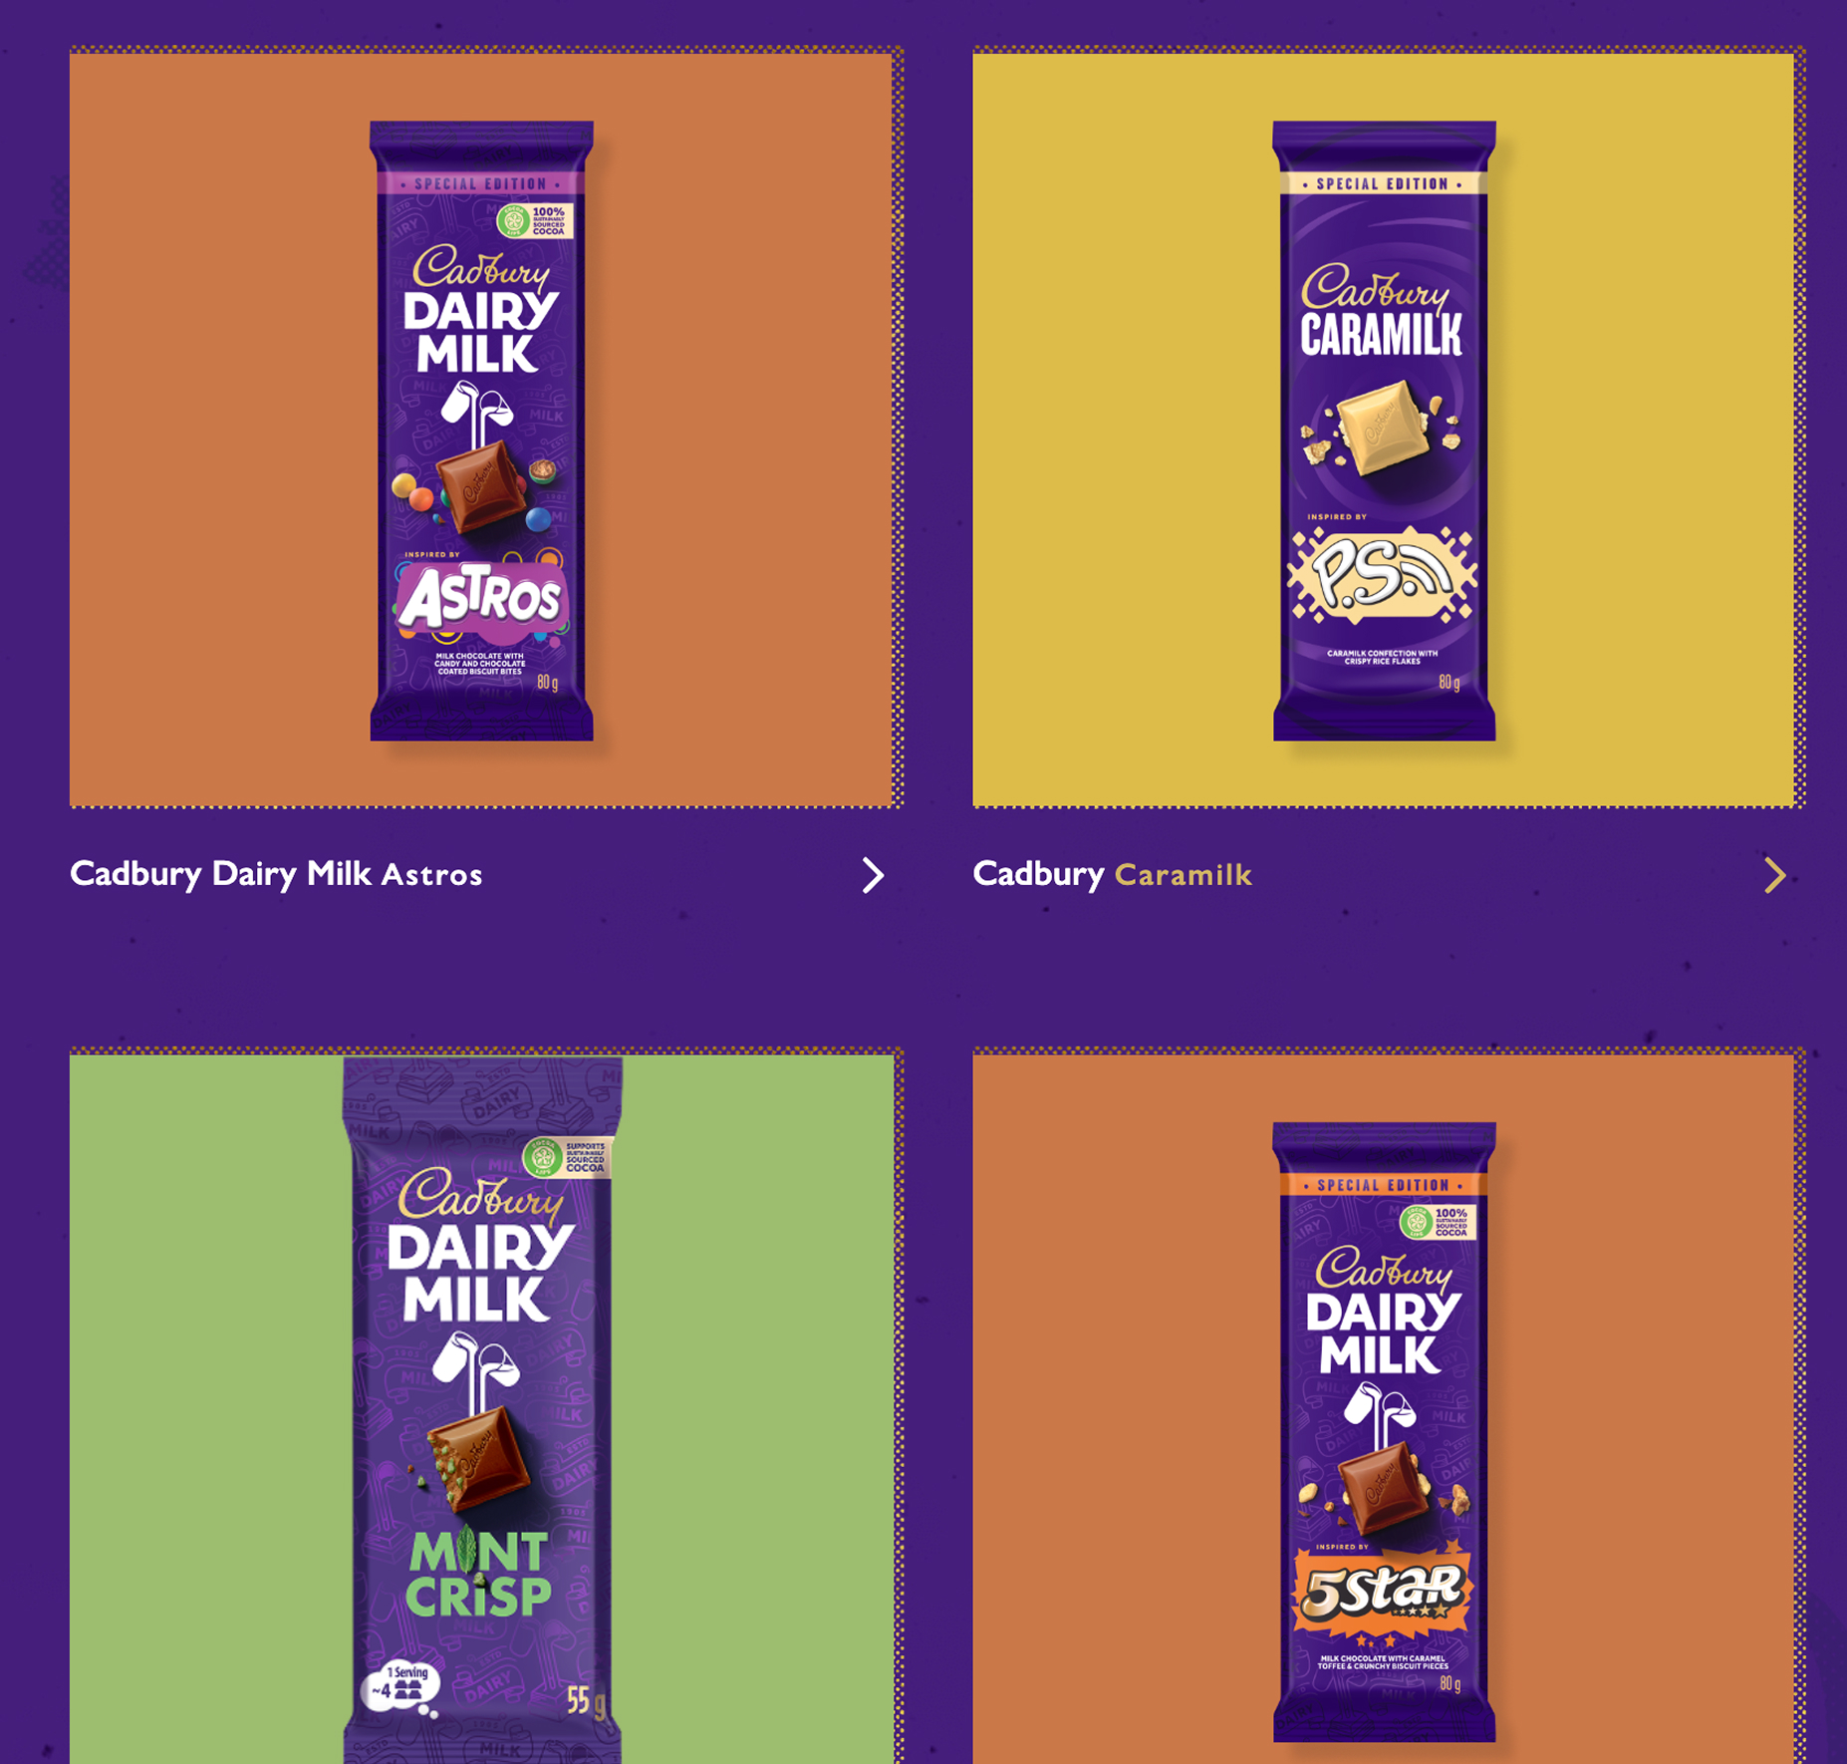This screenshot has width=1847, height=1764.
Task: Click the white arrow beside Cadbury Dairy Milk Astros
Action: click(x=873, y=875)
